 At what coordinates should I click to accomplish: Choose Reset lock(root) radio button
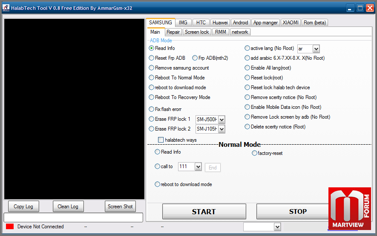pyautogui.click(x=247, y=78)
